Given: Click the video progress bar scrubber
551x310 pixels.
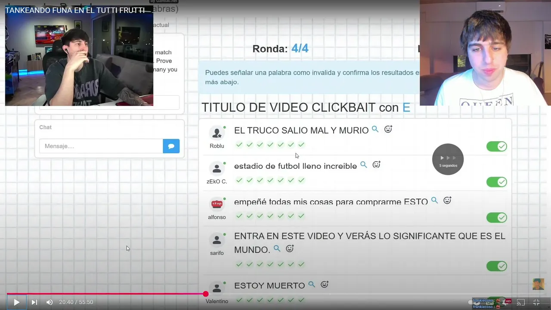Looking at the screenshot, I should pos(206,294).
